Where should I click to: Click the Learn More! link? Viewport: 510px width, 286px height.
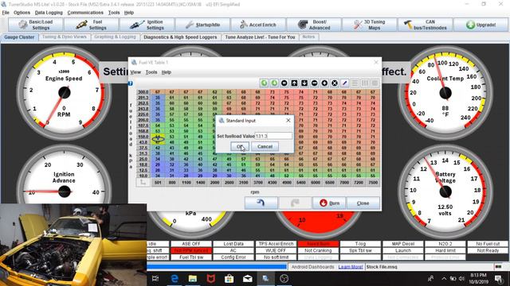tap(351, 267)
